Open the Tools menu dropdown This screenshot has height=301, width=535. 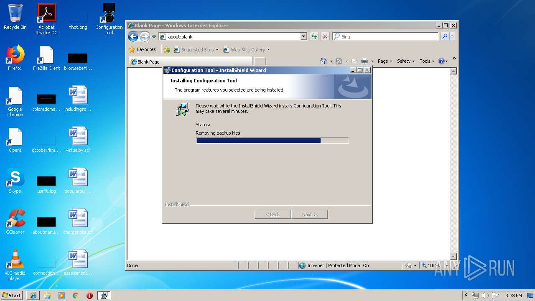pos(427,61)
